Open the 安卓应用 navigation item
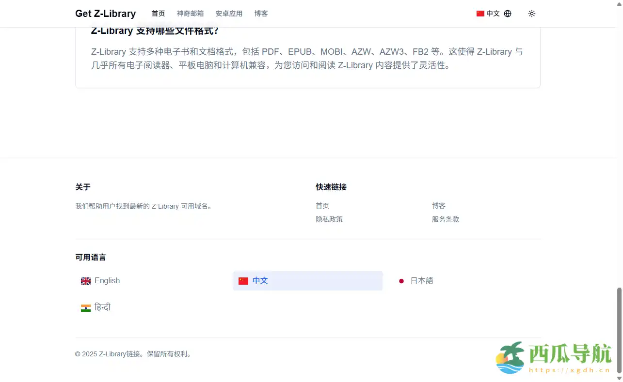Screen dimensions: 623x382 tap(229, 14)
